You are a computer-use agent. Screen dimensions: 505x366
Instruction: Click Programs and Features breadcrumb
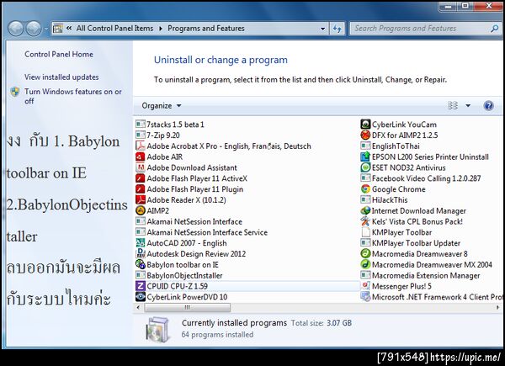206,29
